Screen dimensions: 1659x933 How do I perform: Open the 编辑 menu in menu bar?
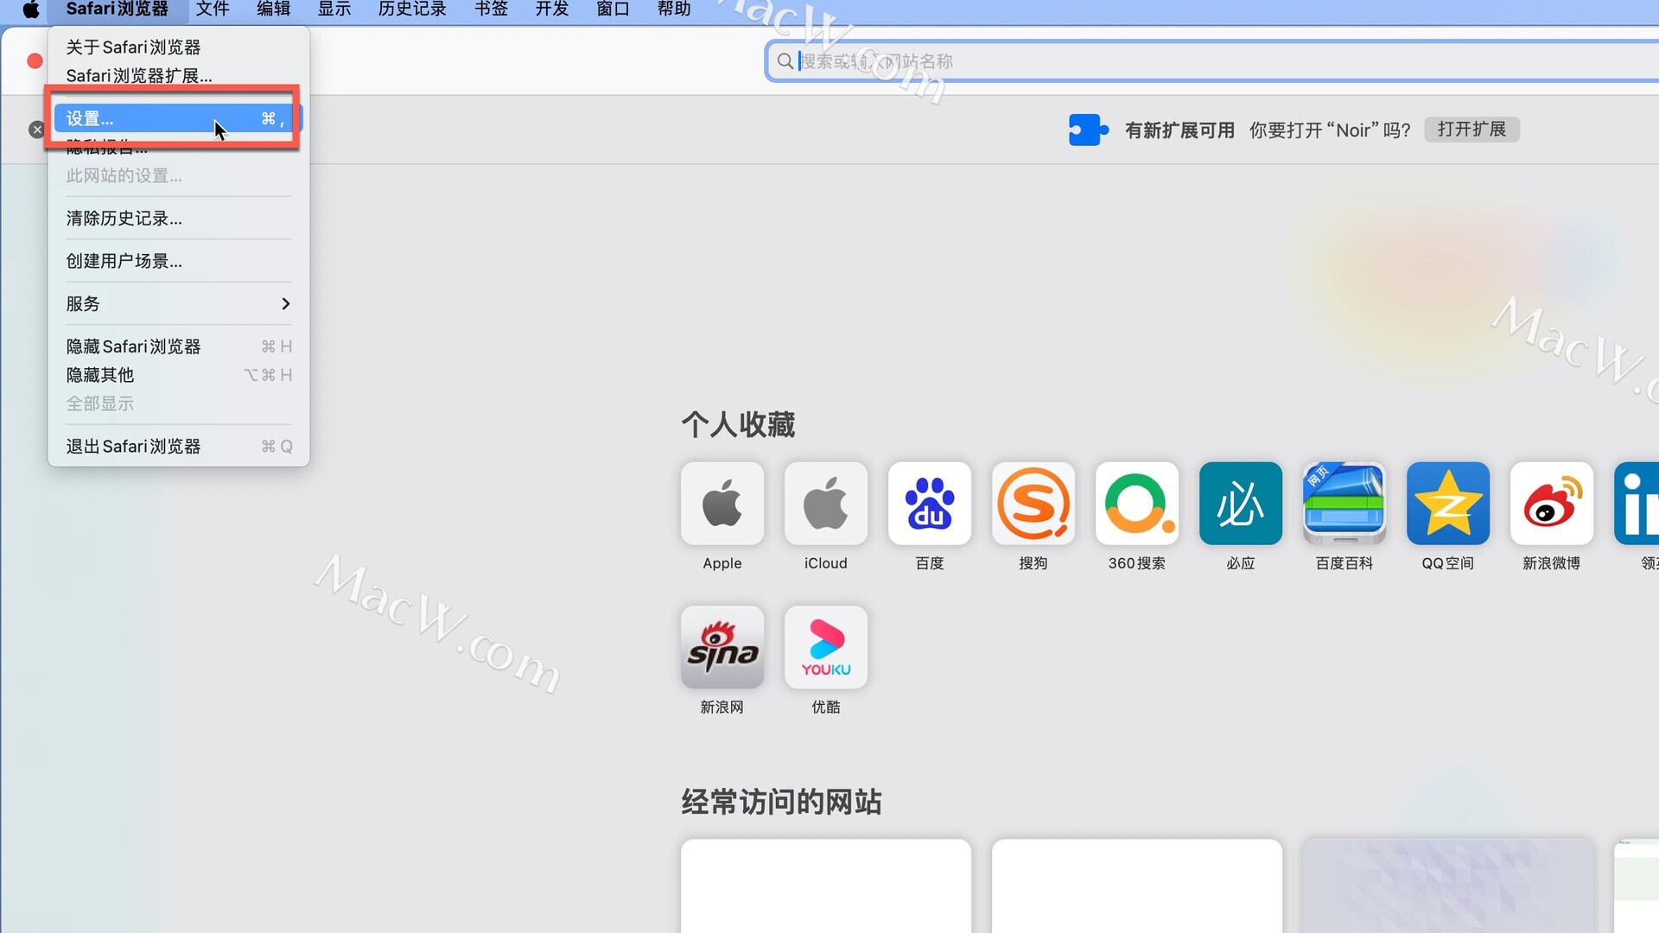(x=273, y=10)
